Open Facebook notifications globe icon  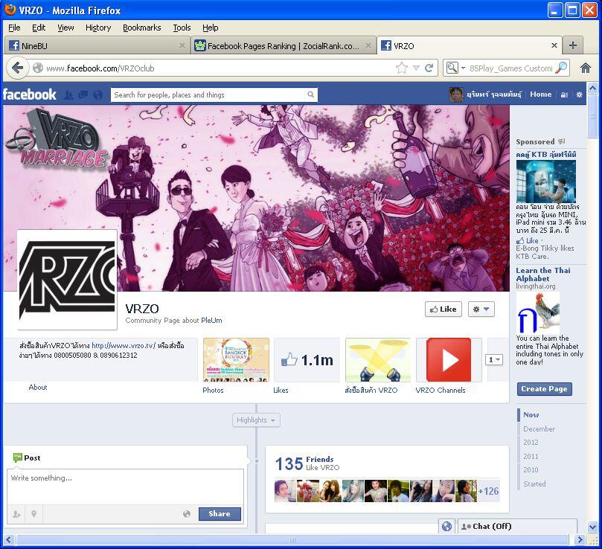pos(97,94)
